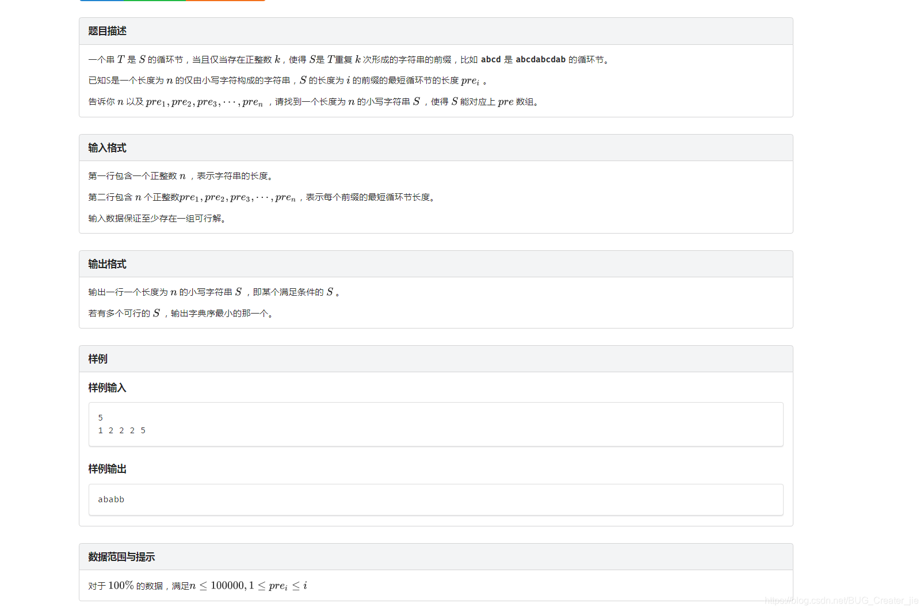Click the 样例输出 subheading
This screenshot has width=924, height=611.
[107, 469]
